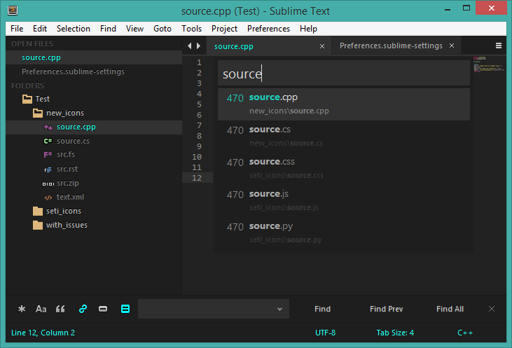Choose source.cpp result in quick panel
This screenshot has height=348, width=512.
[x=344, y=104]
